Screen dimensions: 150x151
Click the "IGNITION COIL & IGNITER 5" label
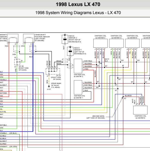click(x=132, y=37)
